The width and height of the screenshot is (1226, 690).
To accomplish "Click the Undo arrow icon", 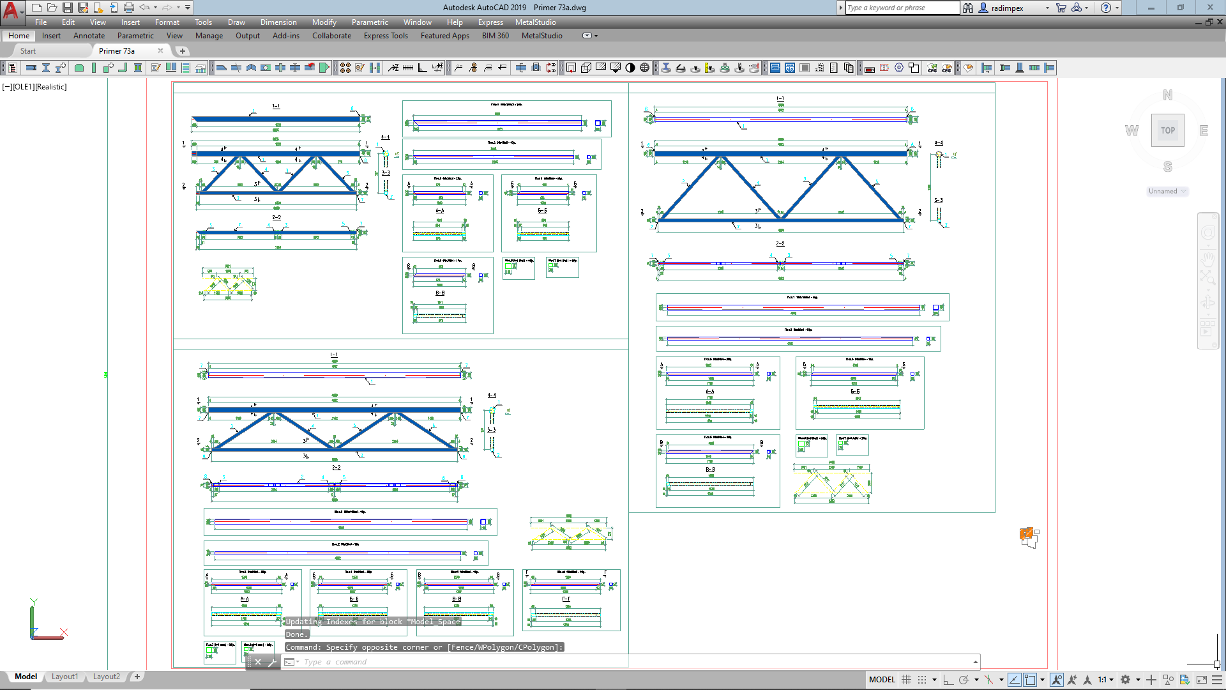I will (145, 8).
